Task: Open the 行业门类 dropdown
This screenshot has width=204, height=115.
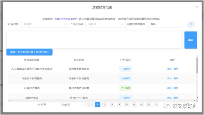Action: tap(45, 24)
